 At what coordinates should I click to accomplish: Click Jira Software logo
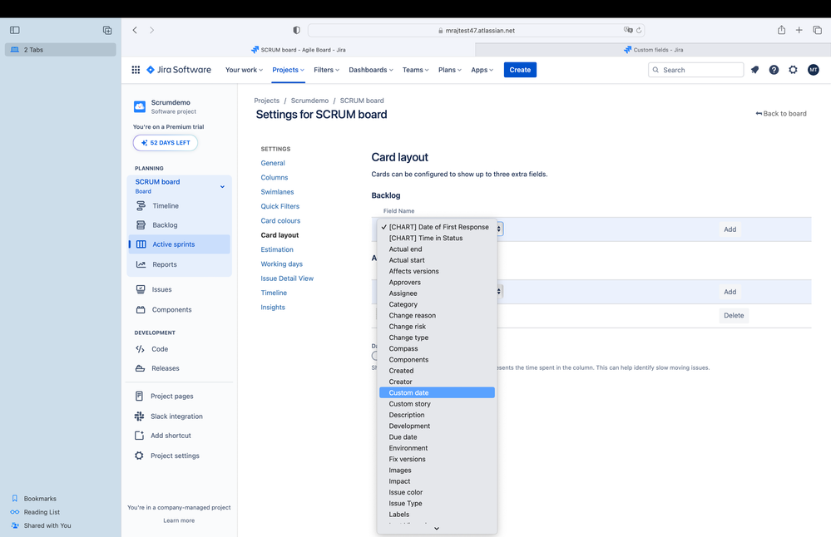(179, 70)
